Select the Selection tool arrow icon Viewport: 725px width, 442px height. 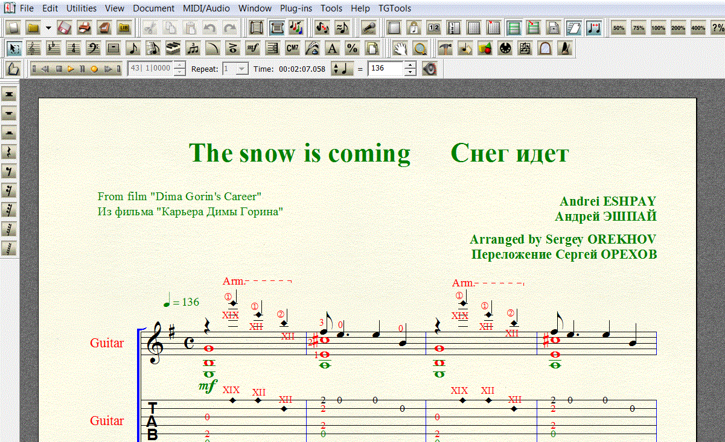(15, 48)
